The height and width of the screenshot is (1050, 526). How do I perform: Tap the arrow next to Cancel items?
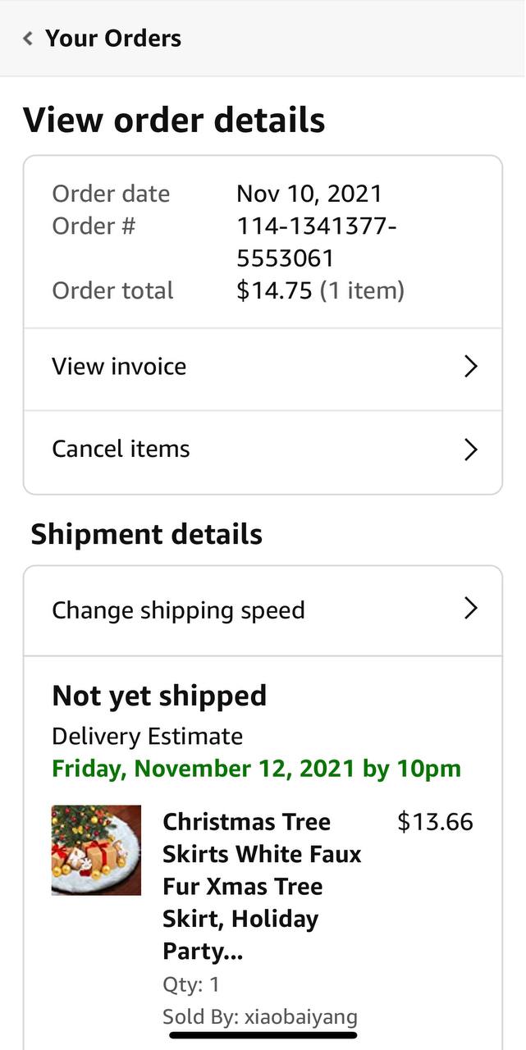(x=470, y=450)
